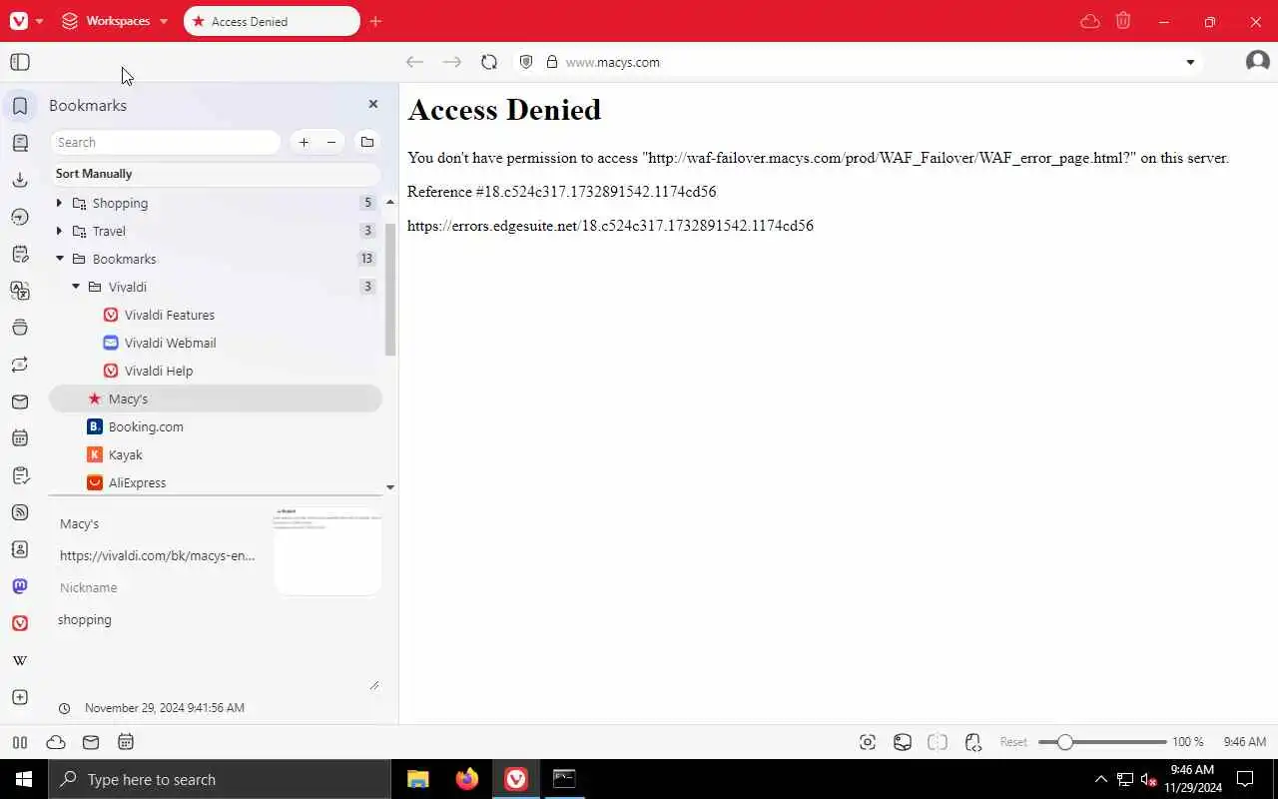This screenshot has height=799, width=1278.
Task: Click the bookmarks Search field
Action: tap(166, 142)
